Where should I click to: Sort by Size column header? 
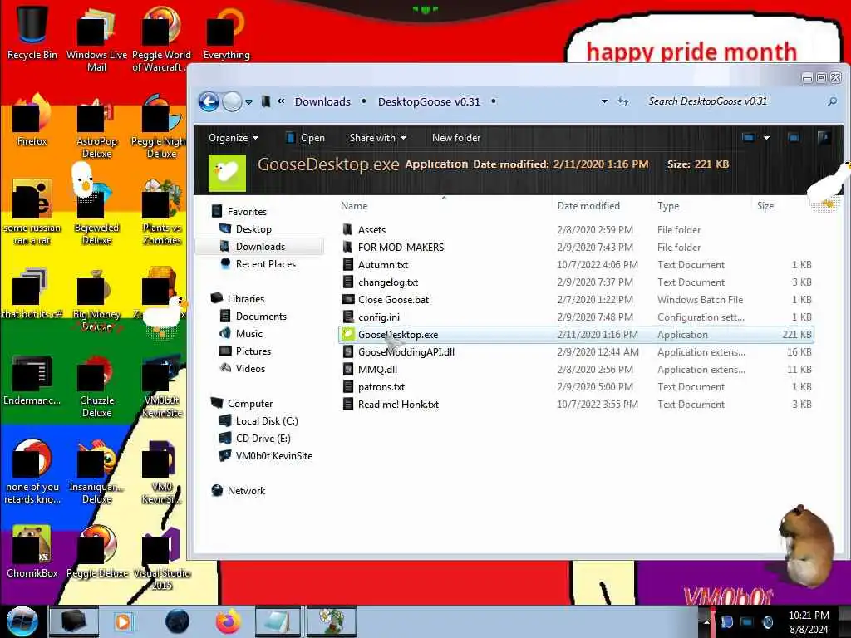[765, 206]
